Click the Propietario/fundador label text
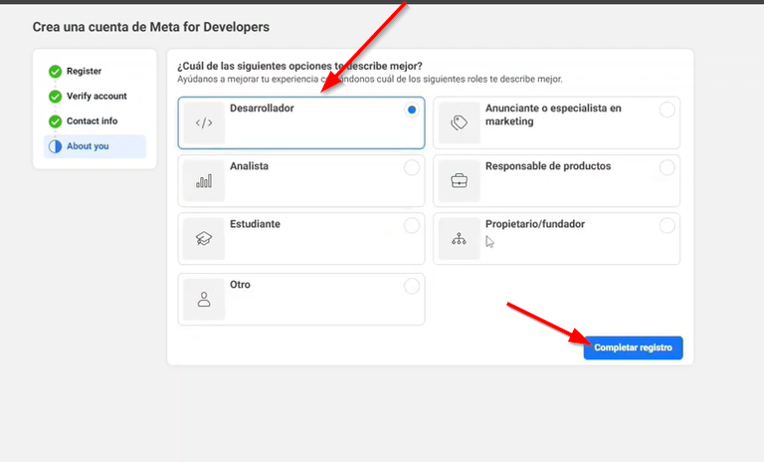 pos(535,224)
